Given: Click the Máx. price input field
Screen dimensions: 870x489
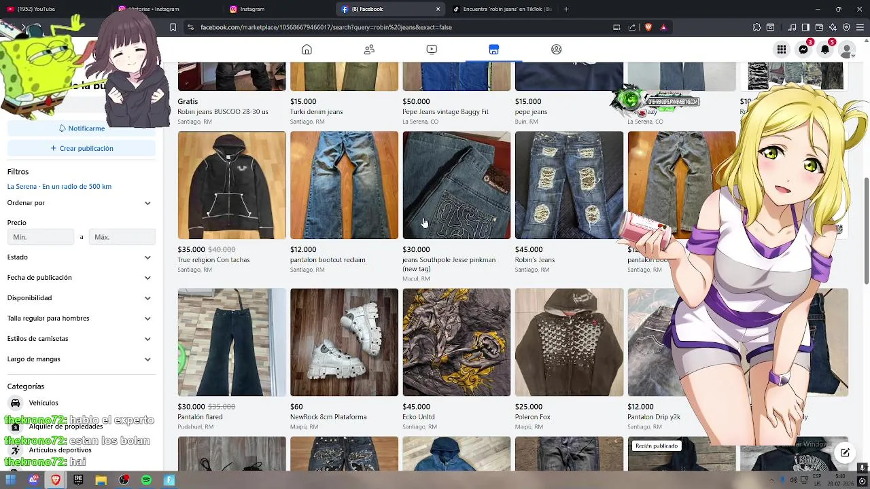Looking at the screenshot, I should click(122, 237).
